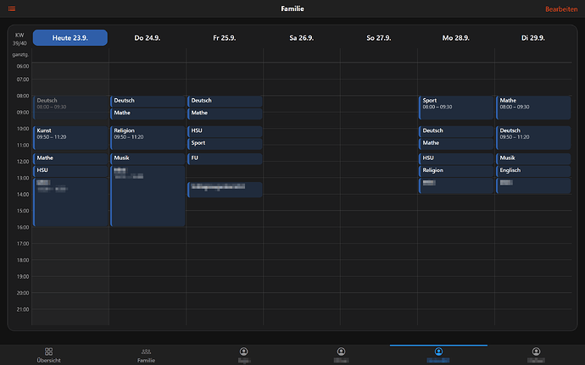Open Mathe event on Do 24.9.
Screen dimensions: 585x365
(x=148, y=113)
